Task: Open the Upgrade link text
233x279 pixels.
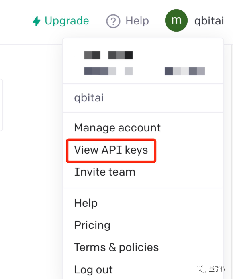Action: pos(67,21)
